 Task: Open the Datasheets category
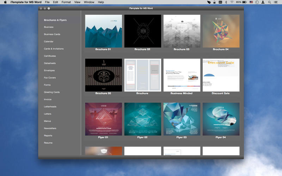[x=50, y=63]
